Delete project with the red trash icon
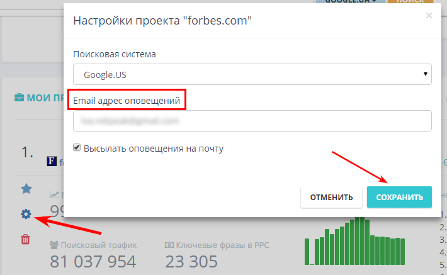 (25, 239)
